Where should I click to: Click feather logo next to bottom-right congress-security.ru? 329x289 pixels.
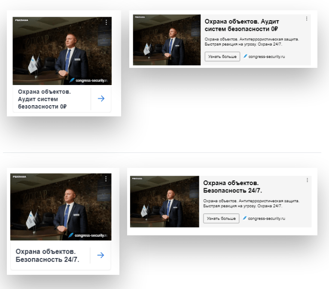tap(244, 218)
